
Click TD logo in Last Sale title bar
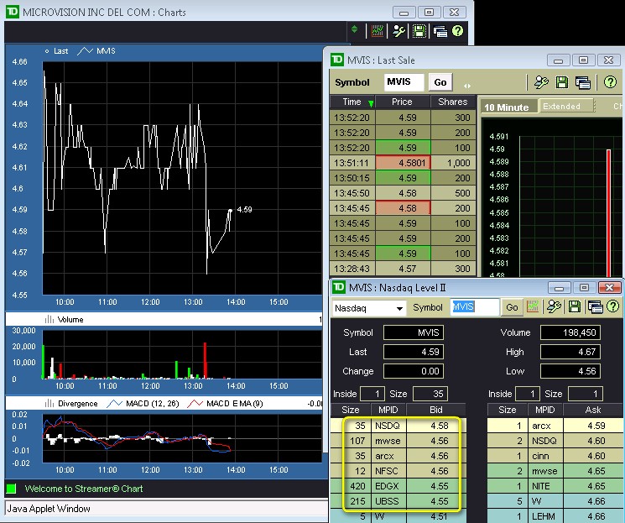click(x=337, y=60)
